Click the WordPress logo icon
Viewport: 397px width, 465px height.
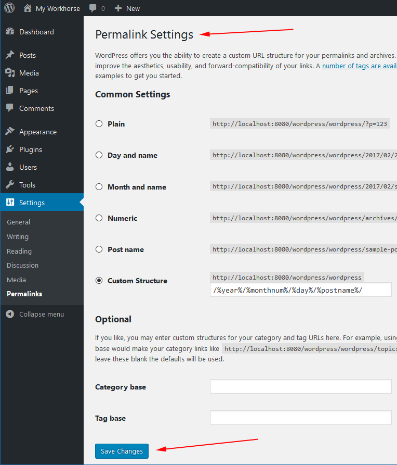tap(9, 8)
